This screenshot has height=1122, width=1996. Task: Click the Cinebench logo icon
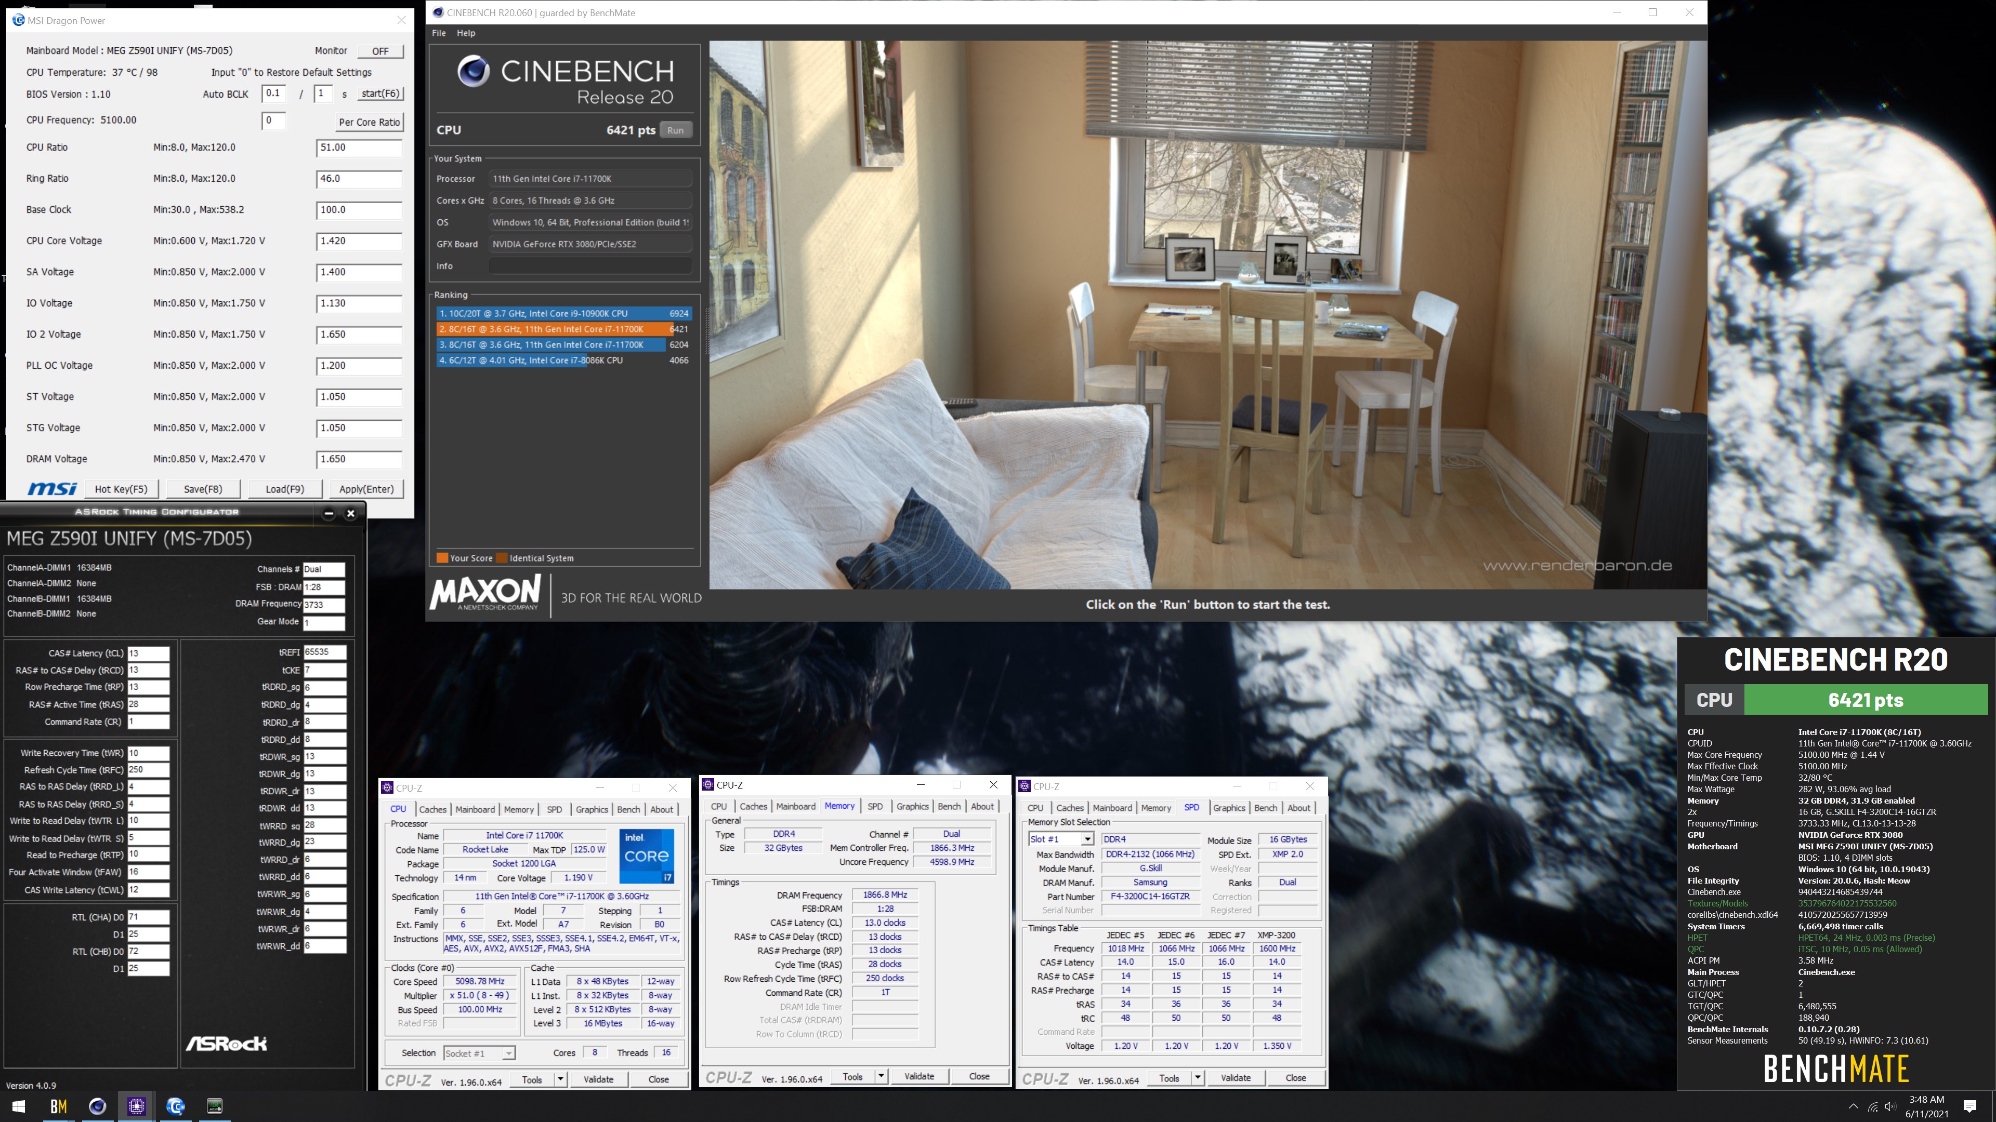(474, 71)
